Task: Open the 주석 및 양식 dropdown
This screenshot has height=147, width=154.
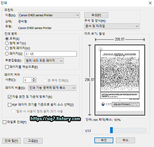Action: 112,26
